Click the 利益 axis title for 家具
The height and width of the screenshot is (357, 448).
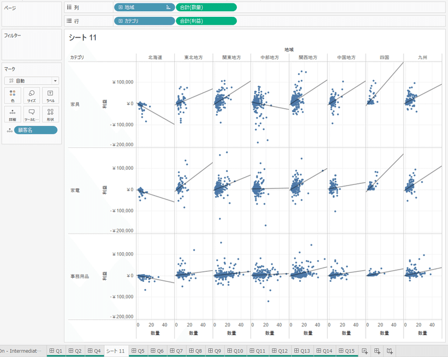tap(105, 104)
